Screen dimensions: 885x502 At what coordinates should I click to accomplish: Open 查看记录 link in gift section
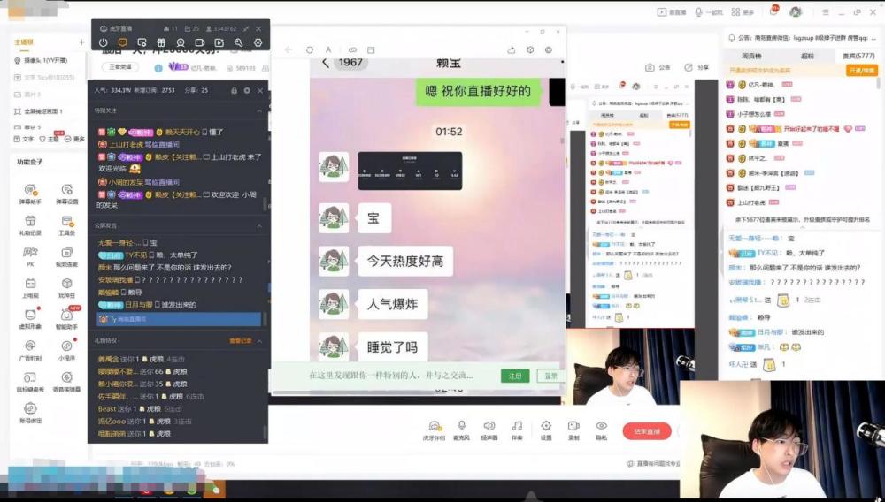[239, 341]
